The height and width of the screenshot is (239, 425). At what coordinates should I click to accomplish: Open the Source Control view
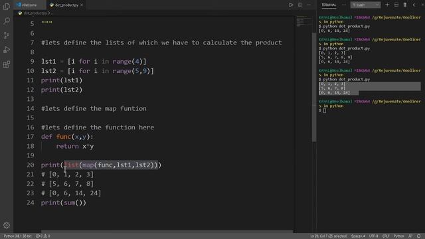point(7,35)
